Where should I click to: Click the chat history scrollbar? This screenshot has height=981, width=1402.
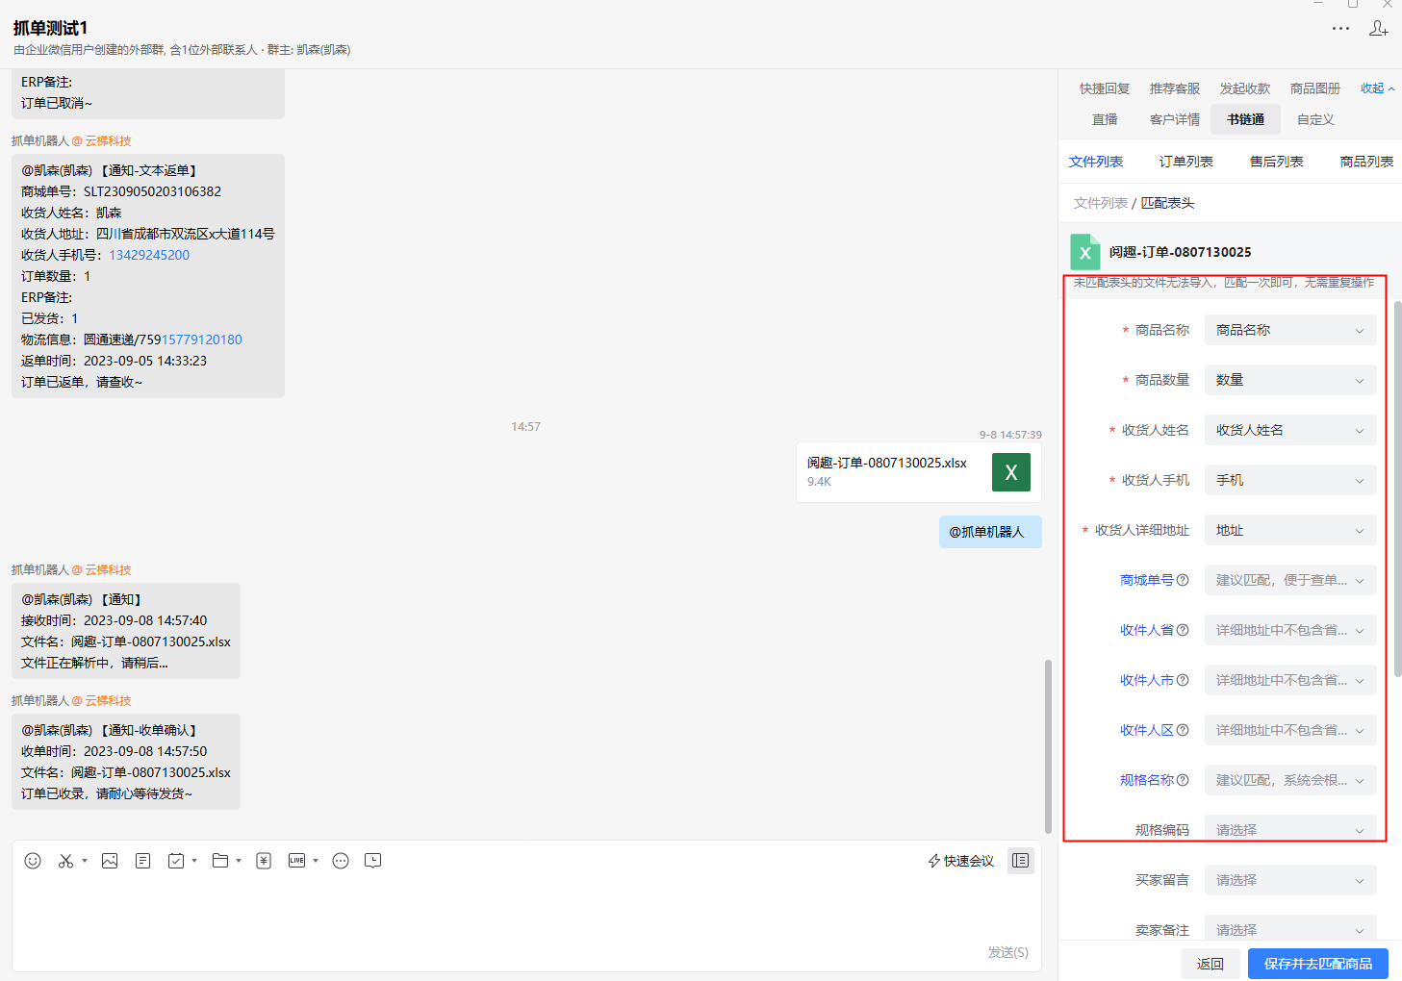[1048, 746]
